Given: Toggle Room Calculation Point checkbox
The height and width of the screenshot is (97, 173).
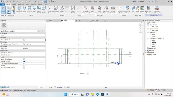Looking at the screenshot, I should click(24, 68).
